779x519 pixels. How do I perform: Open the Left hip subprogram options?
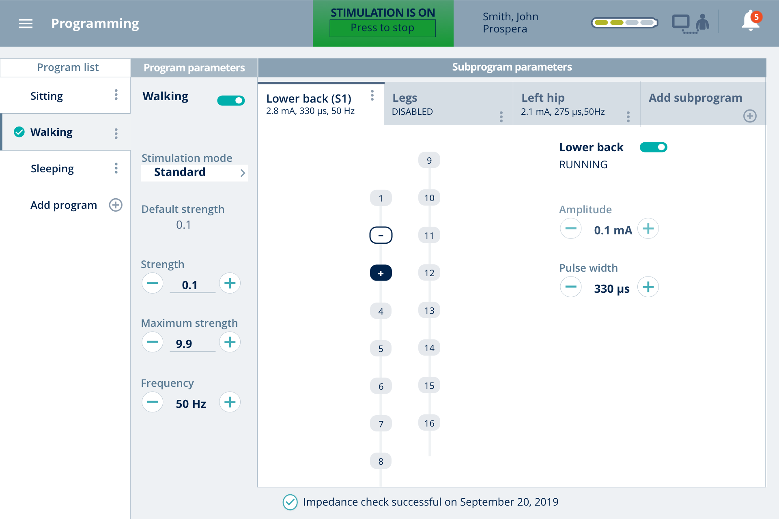(x=628, y=117)
